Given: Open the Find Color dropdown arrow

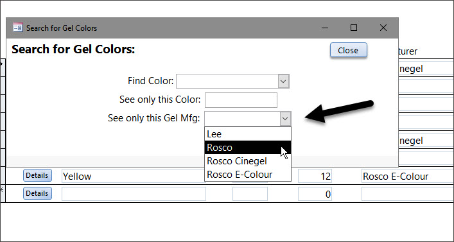Looking at the screenshot, I should pos(283,82).
